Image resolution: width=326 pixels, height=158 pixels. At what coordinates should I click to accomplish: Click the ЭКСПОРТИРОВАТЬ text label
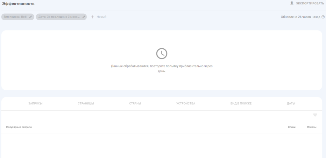pos(310,3)
